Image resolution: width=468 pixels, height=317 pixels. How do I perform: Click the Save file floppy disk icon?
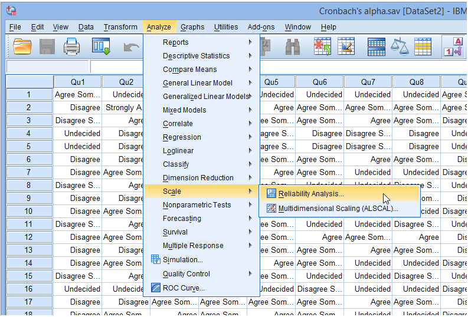coord(47,46)
